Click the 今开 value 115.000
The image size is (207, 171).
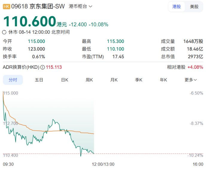tap(36, 42)
